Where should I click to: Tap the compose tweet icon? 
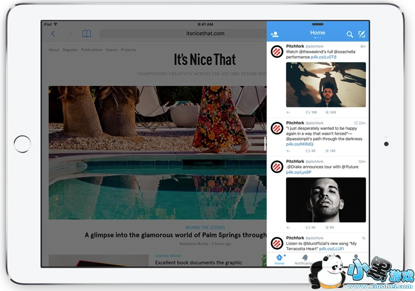(362, 34)
